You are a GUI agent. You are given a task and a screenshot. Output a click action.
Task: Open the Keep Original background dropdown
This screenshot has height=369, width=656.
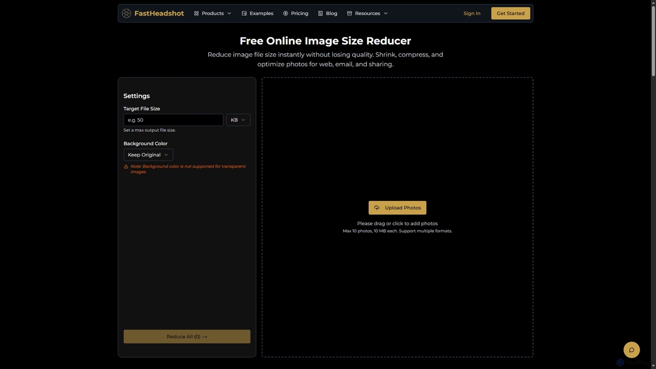click(148, 155)
